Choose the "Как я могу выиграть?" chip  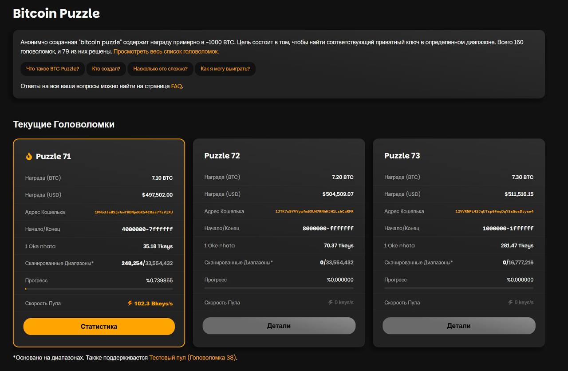click(225, 69)
